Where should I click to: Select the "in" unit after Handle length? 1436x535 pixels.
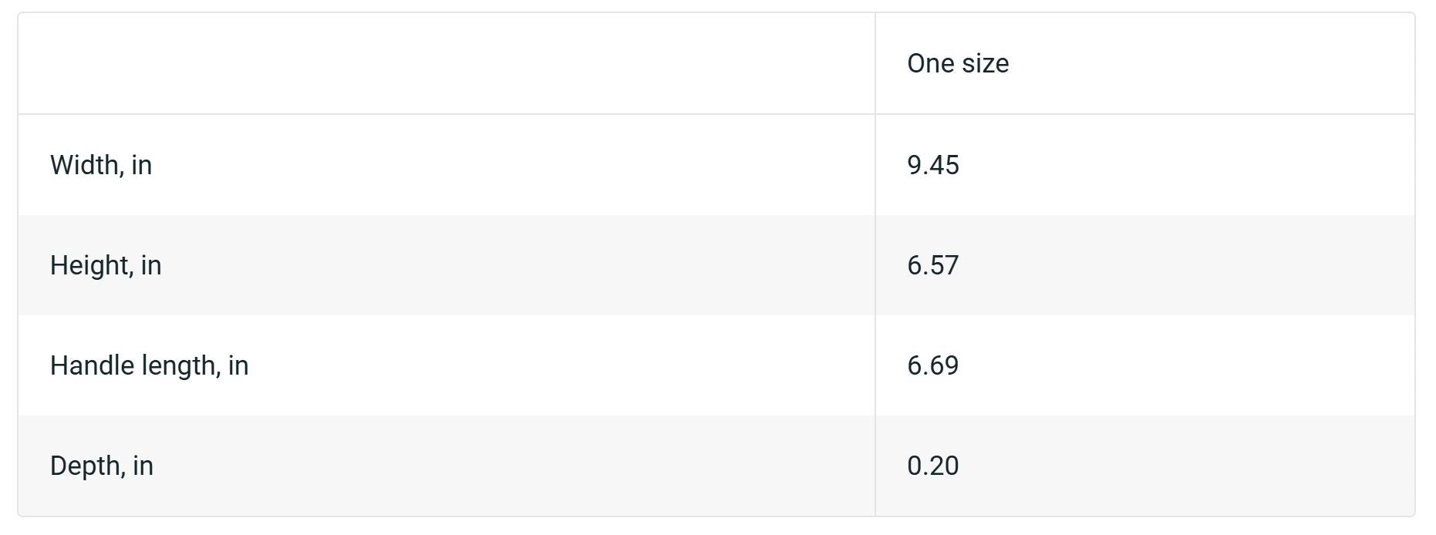238,365
